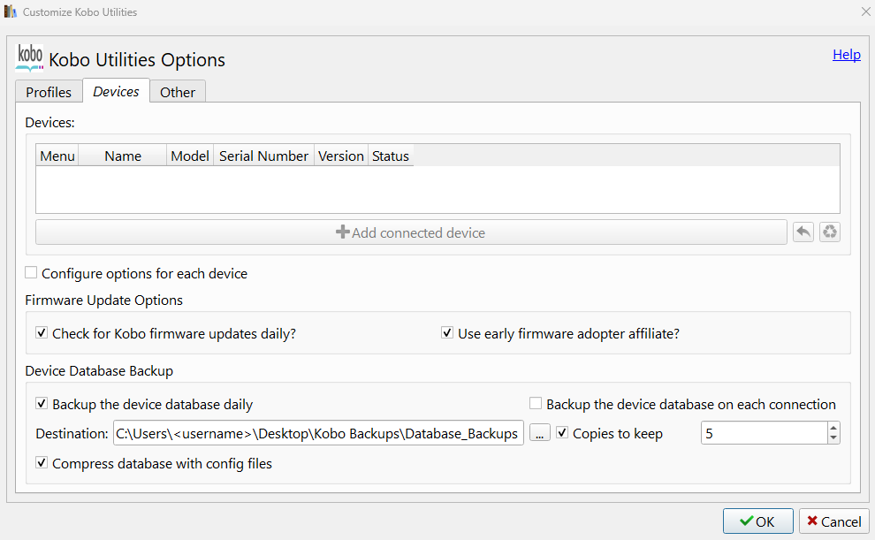The image size is (875, 540).
Task: Uncheck Compress database with config files
Action: point(42,462)
